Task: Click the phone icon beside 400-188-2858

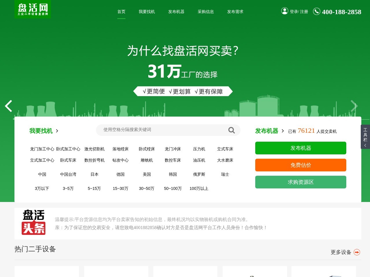Action: 317,11
